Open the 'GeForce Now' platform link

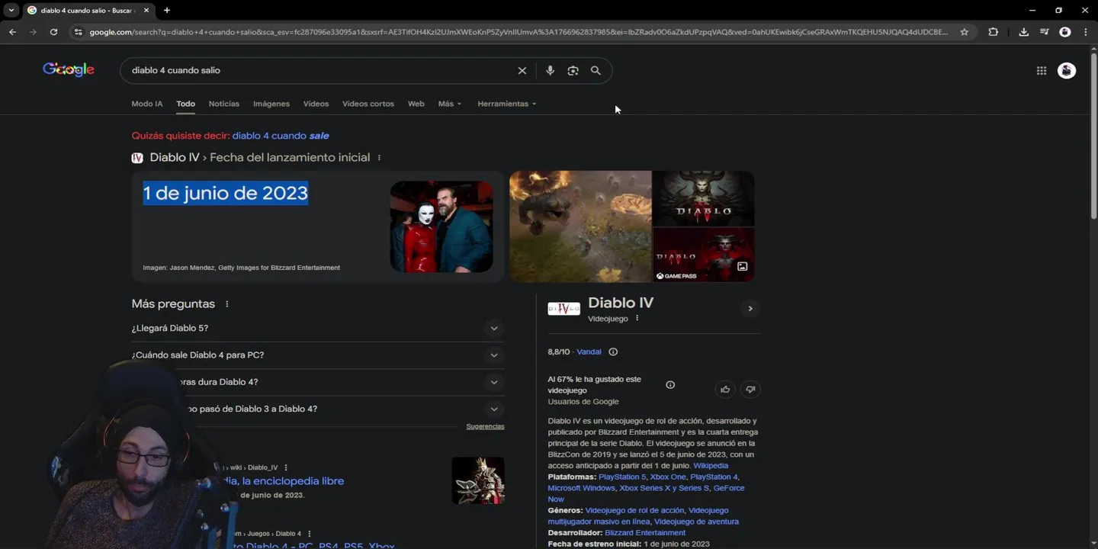pos(646,493)
